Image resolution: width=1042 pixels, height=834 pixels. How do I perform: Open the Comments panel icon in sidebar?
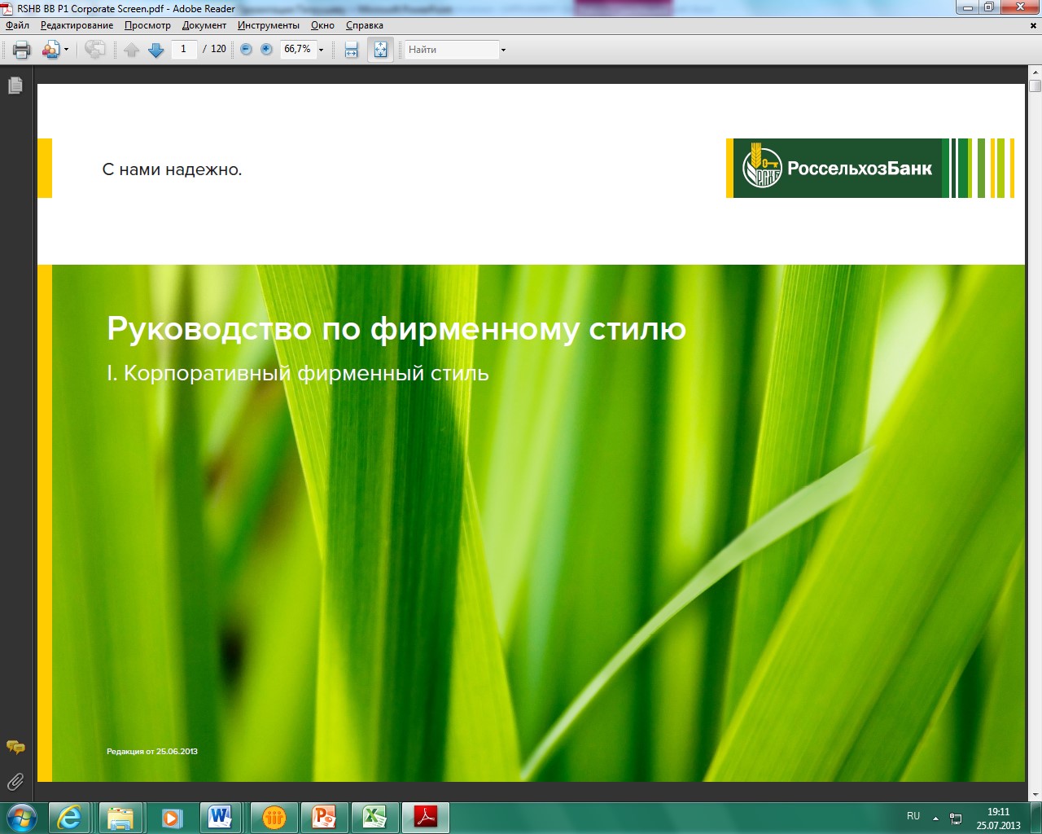[15, 747]
